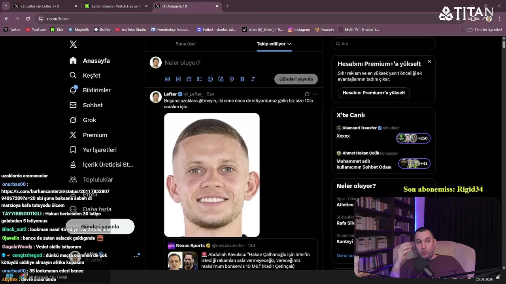Open Lefter's post face image
Viewport: 506px width, 284px height.
click(212, 175)
